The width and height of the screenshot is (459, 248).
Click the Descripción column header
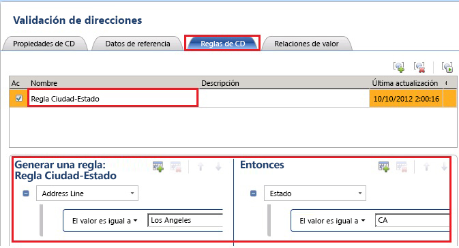tap(284, 83)
